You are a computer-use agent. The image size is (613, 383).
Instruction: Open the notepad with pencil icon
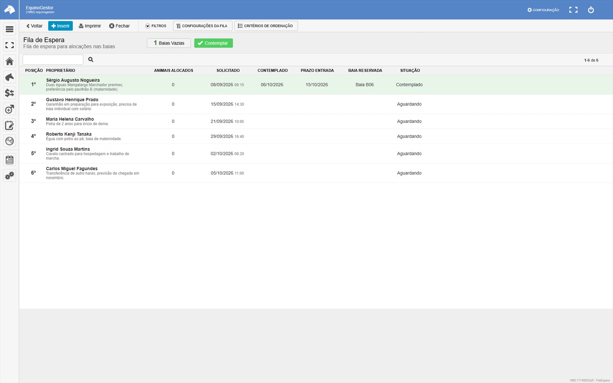10,125
